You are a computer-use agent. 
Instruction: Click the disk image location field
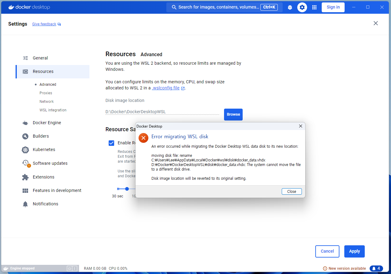tap(162, 112)
